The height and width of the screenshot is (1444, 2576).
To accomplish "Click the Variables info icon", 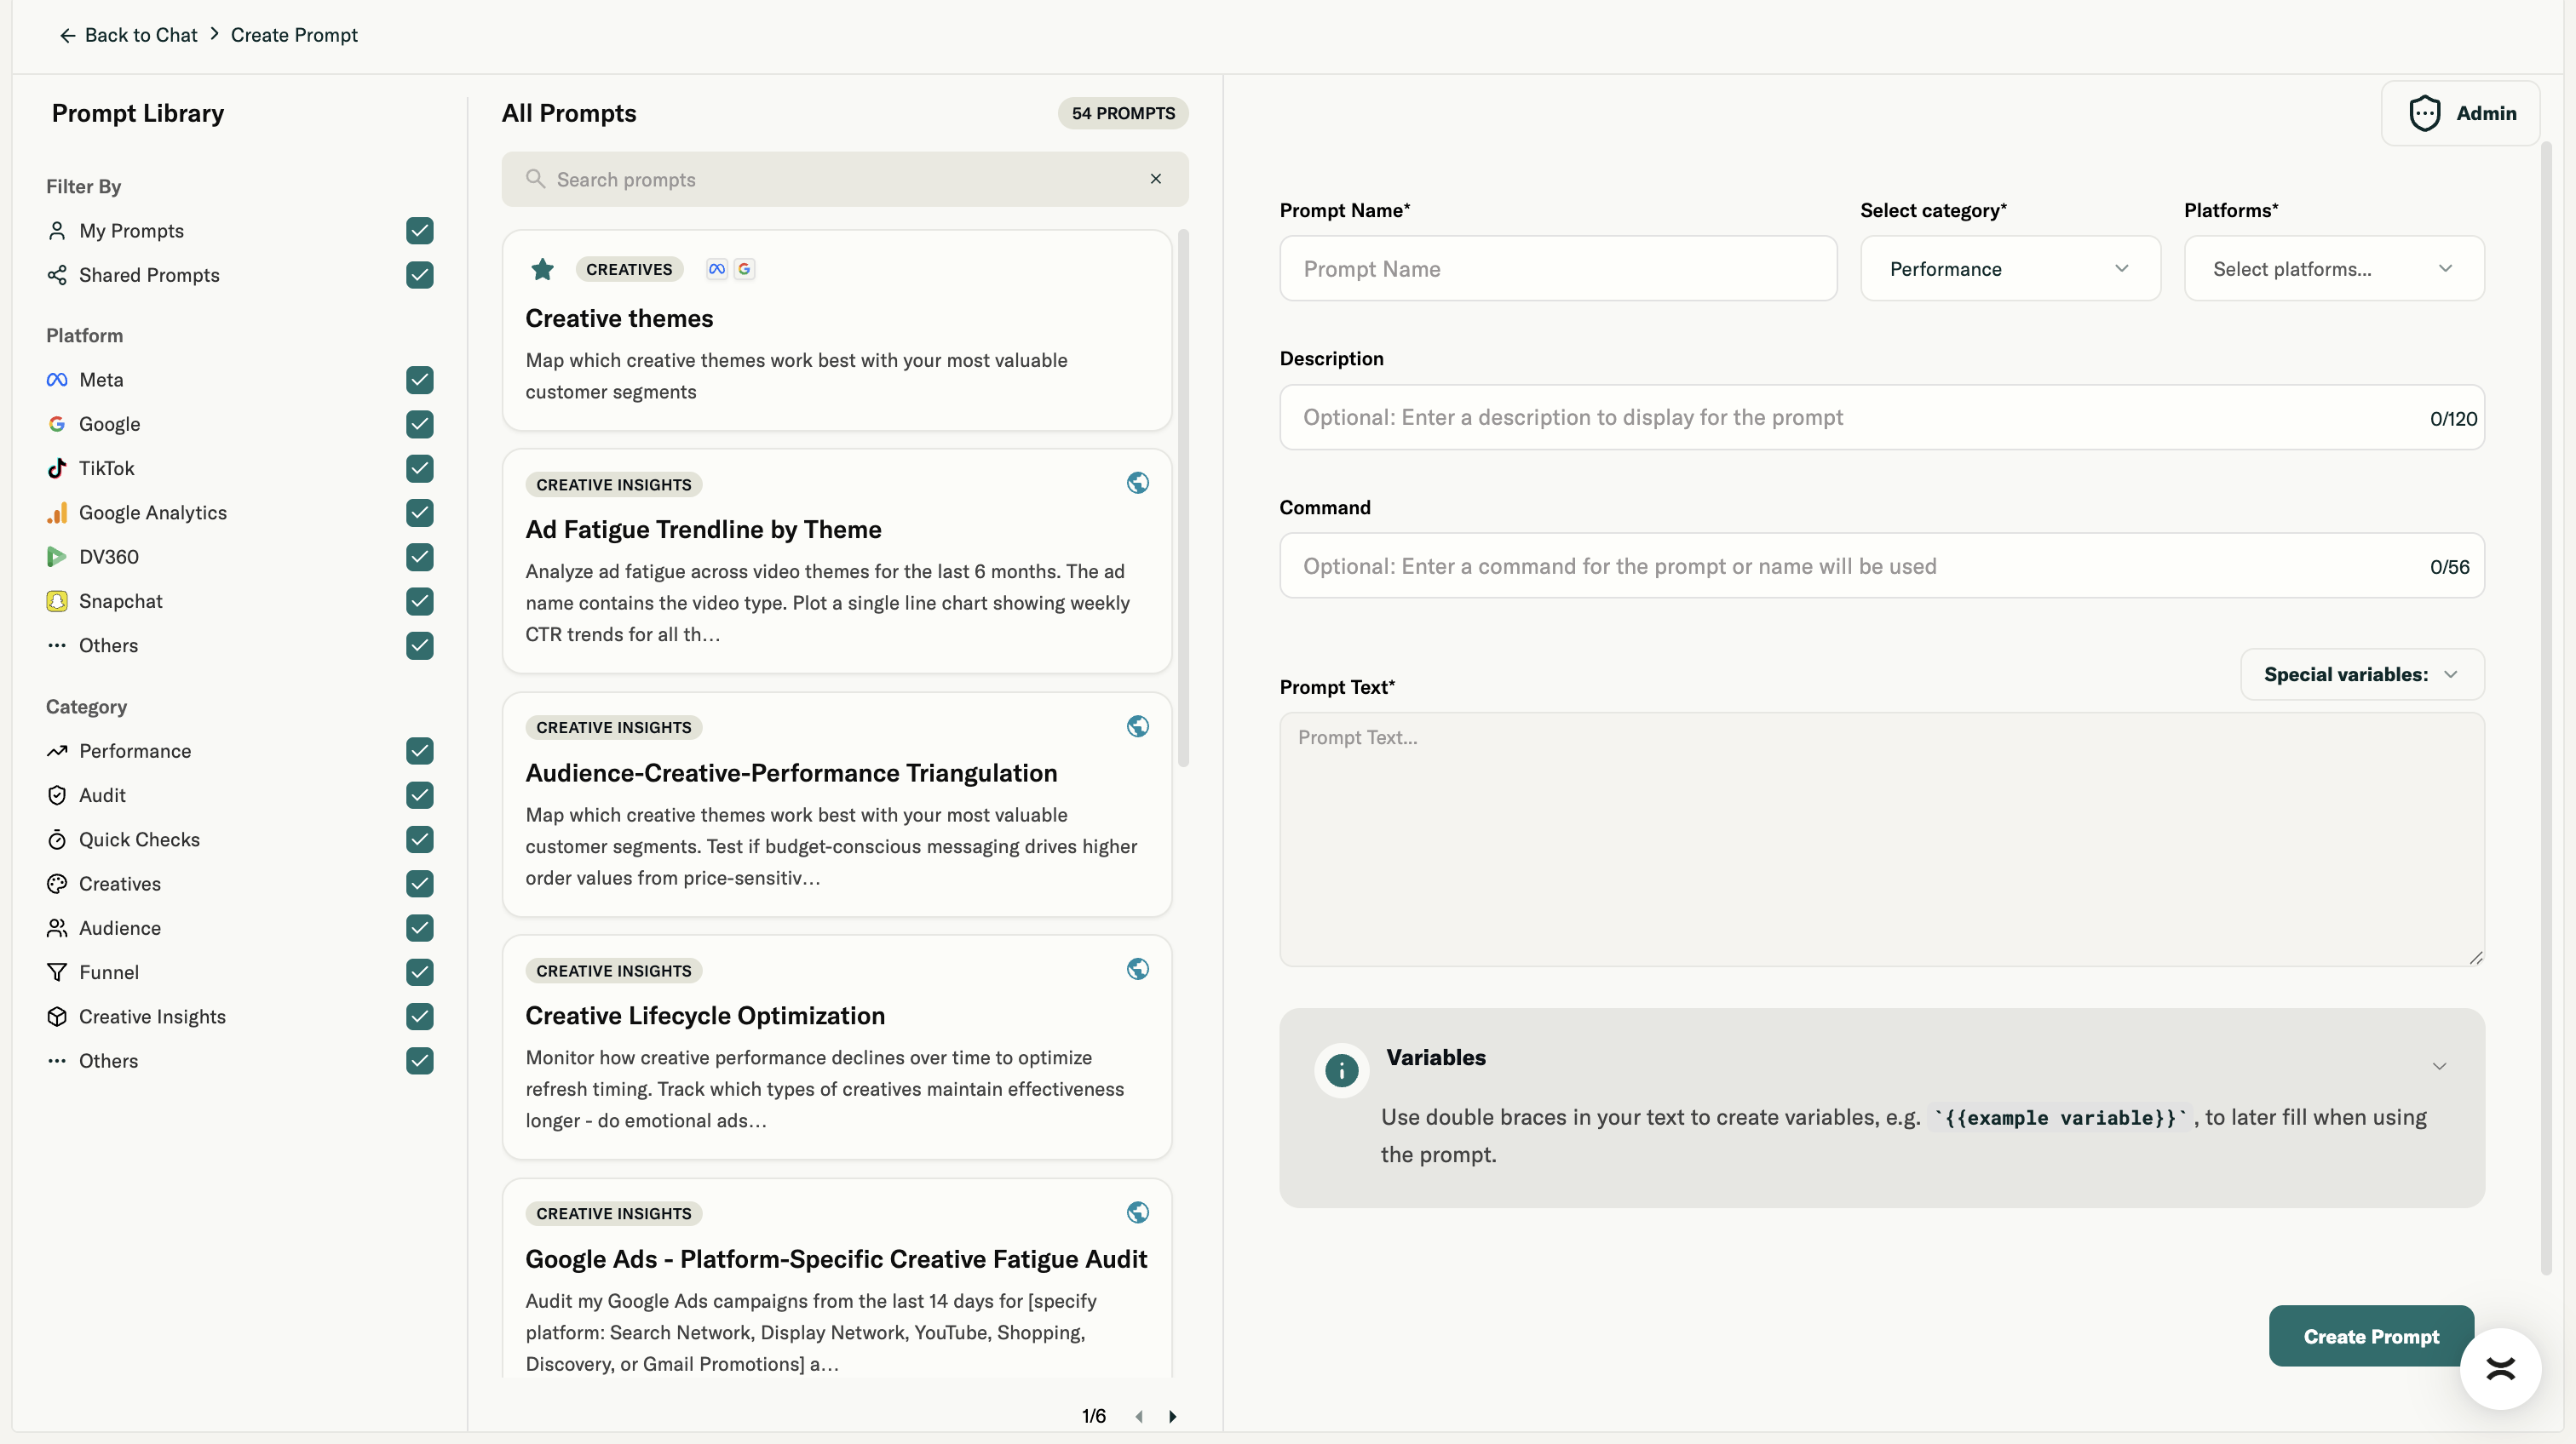I will (x=1341, y=1070).
